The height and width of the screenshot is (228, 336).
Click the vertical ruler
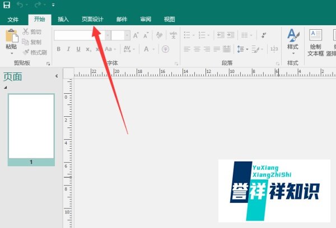68,153
